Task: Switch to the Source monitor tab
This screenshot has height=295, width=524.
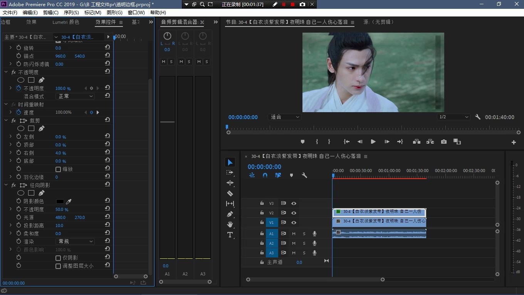Action: [379, 22]
